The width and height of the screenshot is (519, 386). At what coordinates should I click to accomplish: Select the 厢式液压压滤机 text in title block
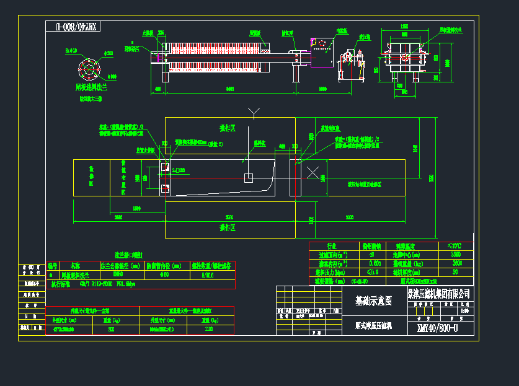pos(373,325)
